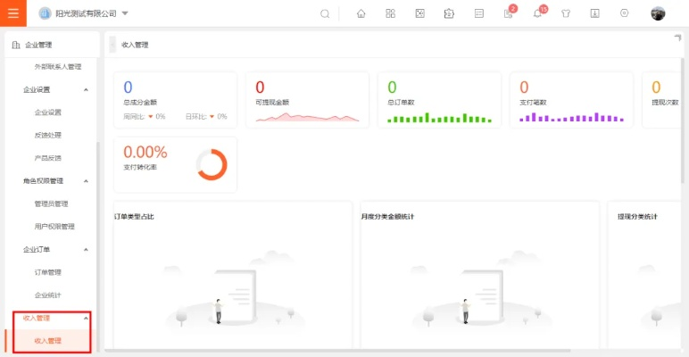Screen dimensions: 689x357
Task: Click the orange hamburger menu button
Action: [x=12, y=13]
